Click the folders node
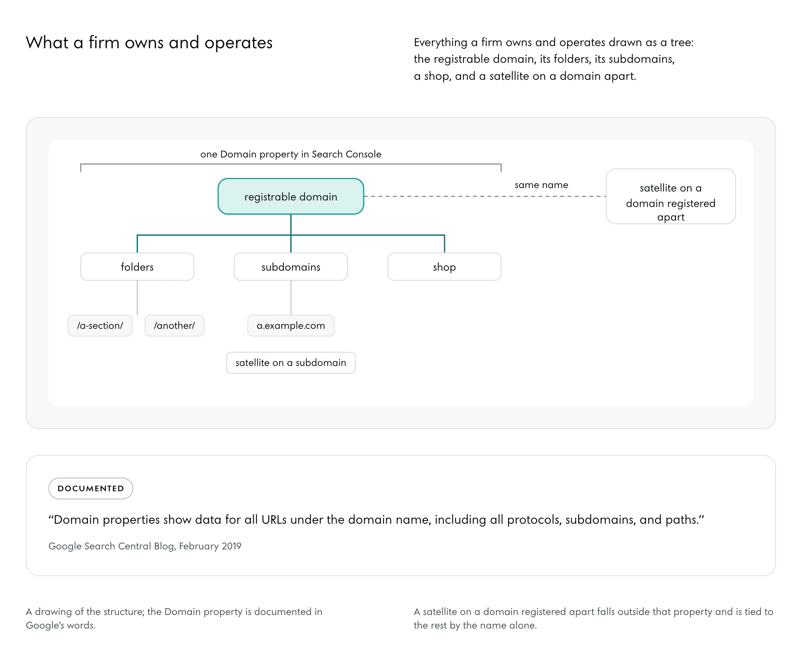Viewport: 802px width, 662px height. (137, 267)
